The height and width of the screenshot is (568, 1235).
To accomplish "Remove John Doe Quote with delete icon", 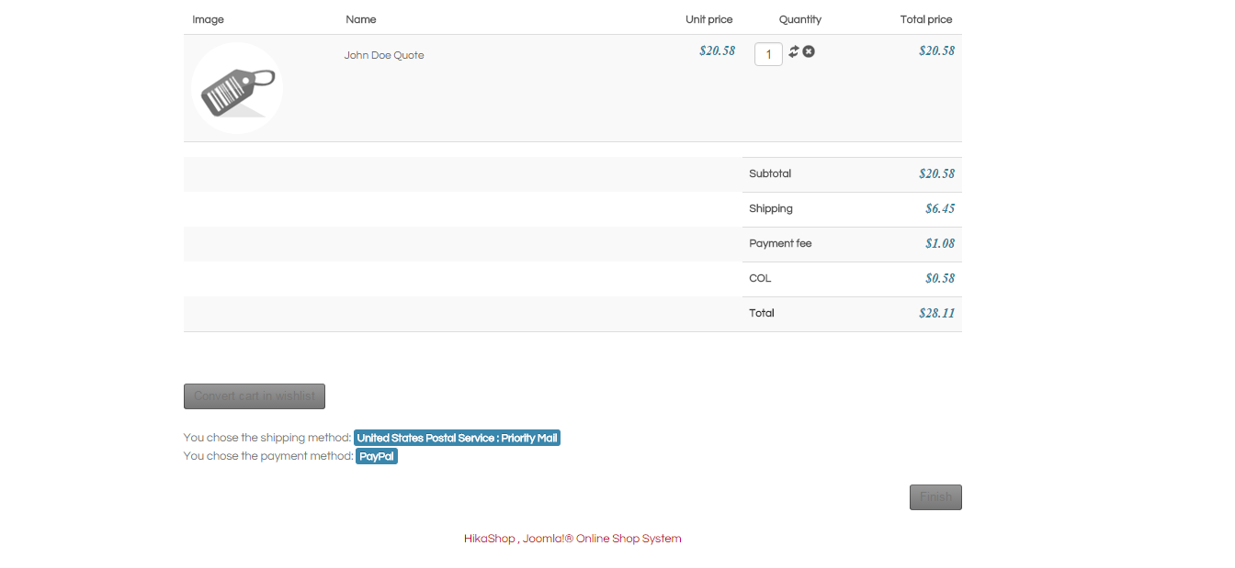I will [809, 51].
